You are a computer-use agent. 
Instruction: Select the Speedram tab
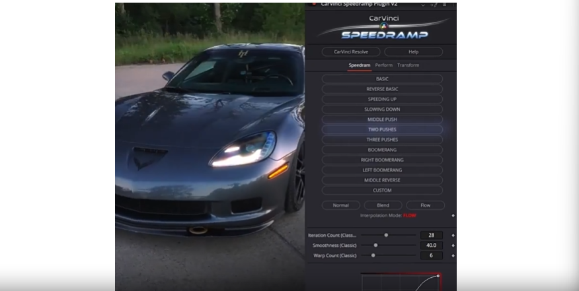click(360, 65)
